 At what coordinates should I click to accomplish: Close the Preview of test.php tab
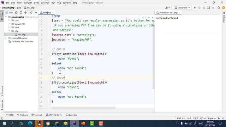180,13
